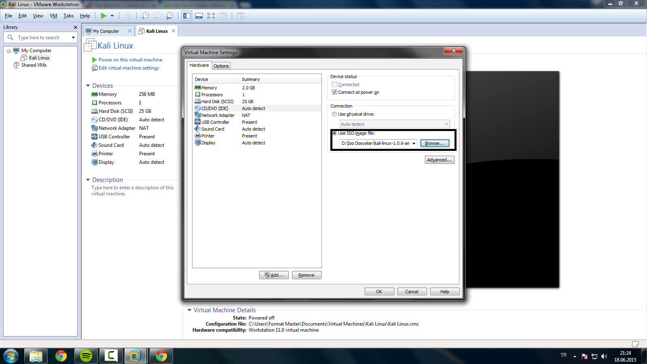Click the Remove device button
This screenshot has width=647, height=364.
307,275
